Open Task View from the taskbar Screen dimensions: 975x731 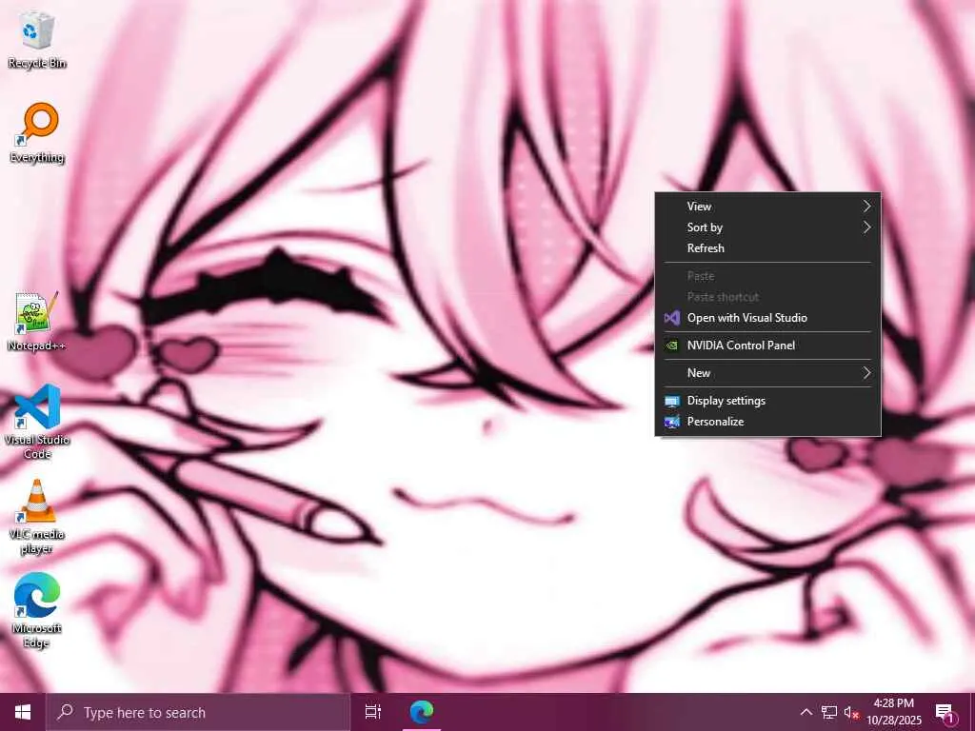pos(373,712)
